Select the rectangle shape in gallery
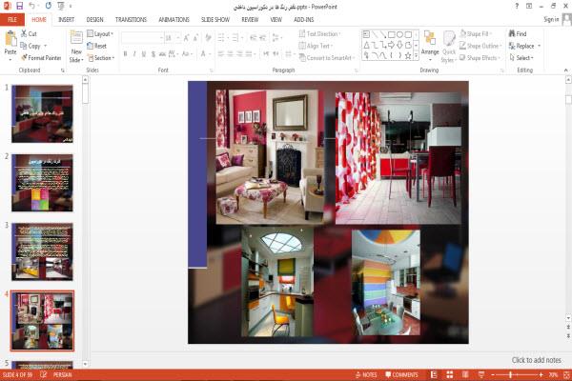572x381 pixels. click(392, 34)
